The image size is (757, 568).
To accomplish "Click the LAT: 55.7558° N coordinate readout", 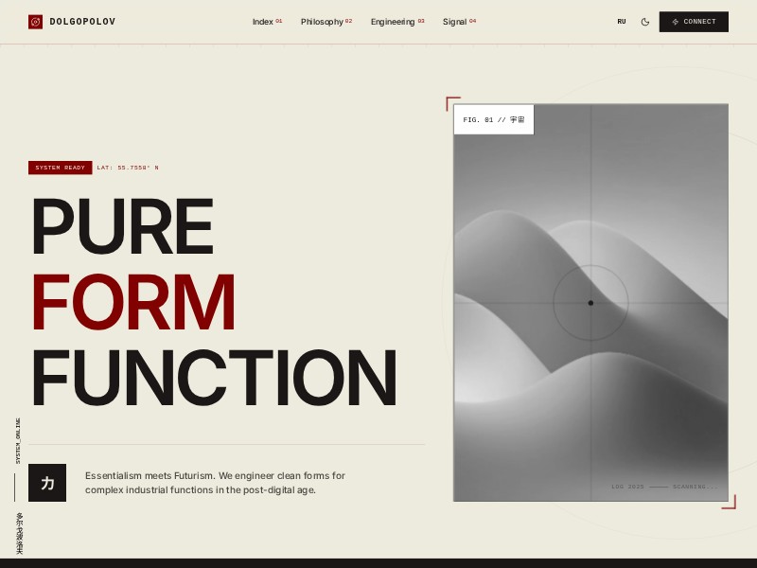I will pos(126,167).
